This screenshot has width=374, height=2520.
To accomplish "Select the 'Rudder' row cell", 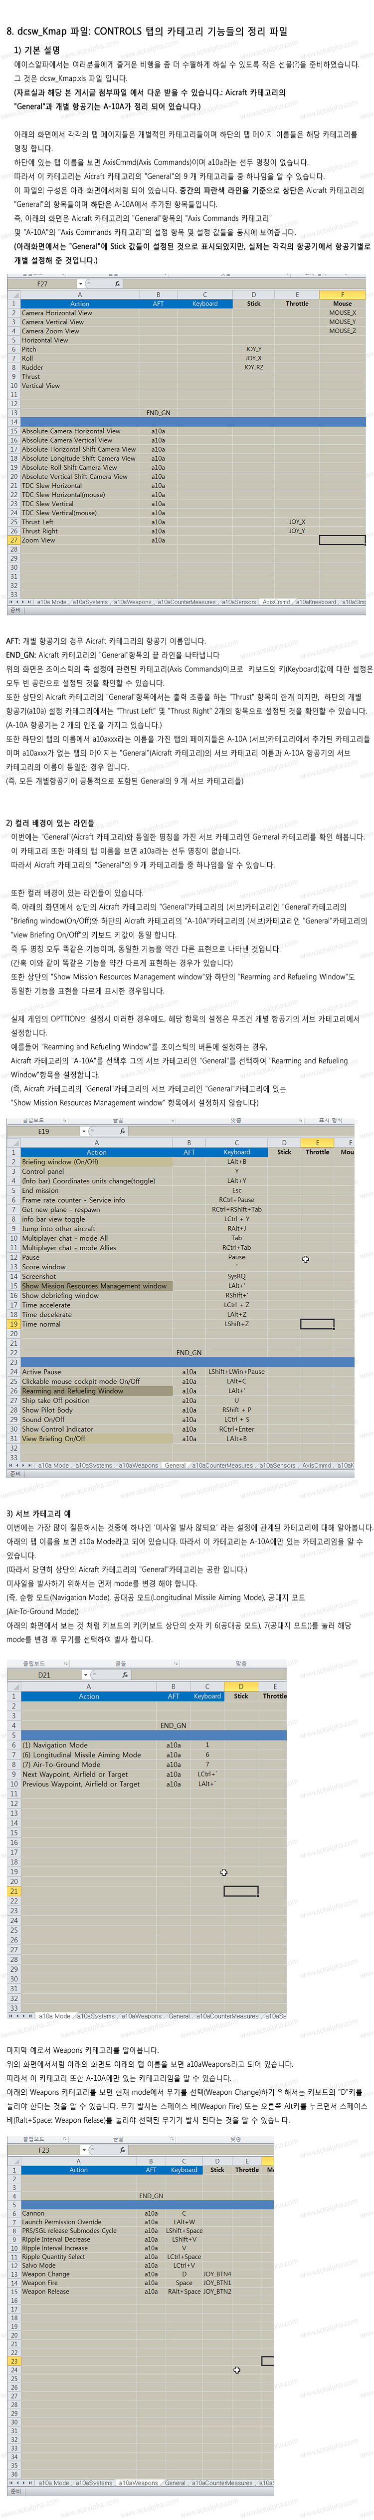I will [x=79, y=367].
